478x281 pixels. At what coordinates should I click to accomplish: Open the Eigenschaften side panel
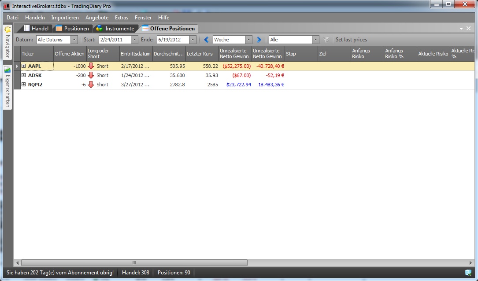7,87
